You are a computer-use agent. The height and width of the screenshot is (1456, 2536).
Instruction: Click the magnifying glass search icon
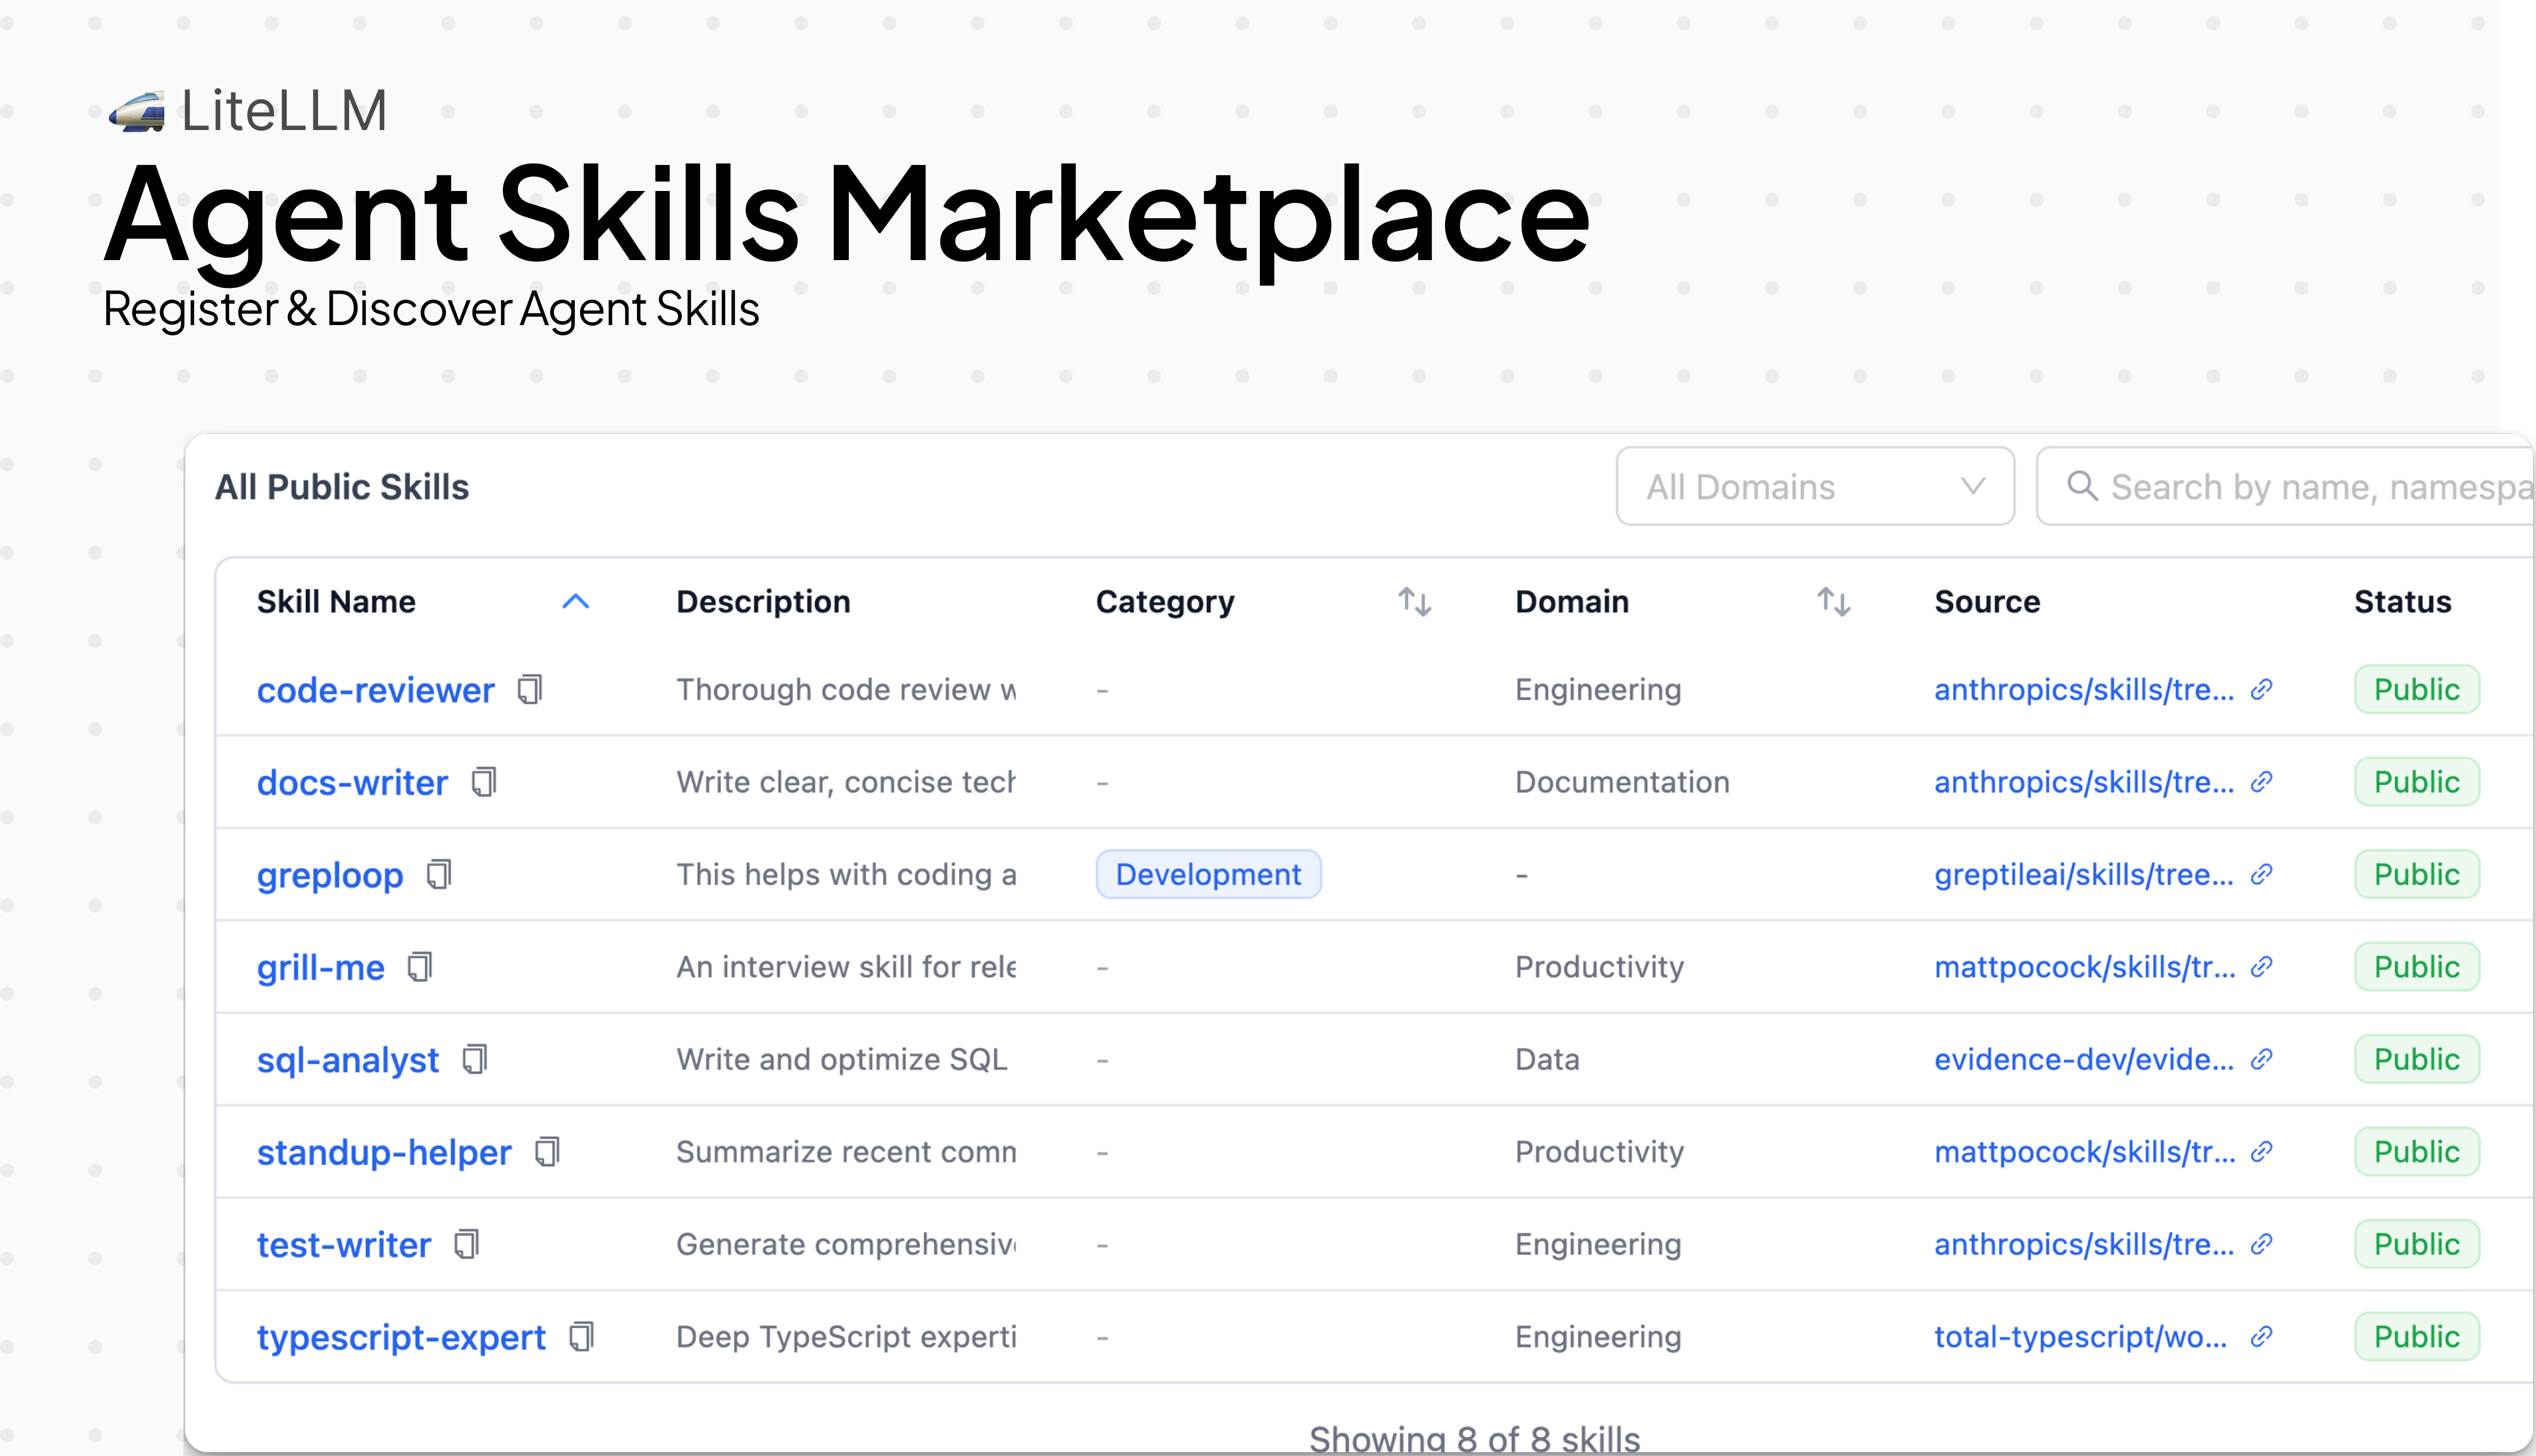click(2083, 487)
